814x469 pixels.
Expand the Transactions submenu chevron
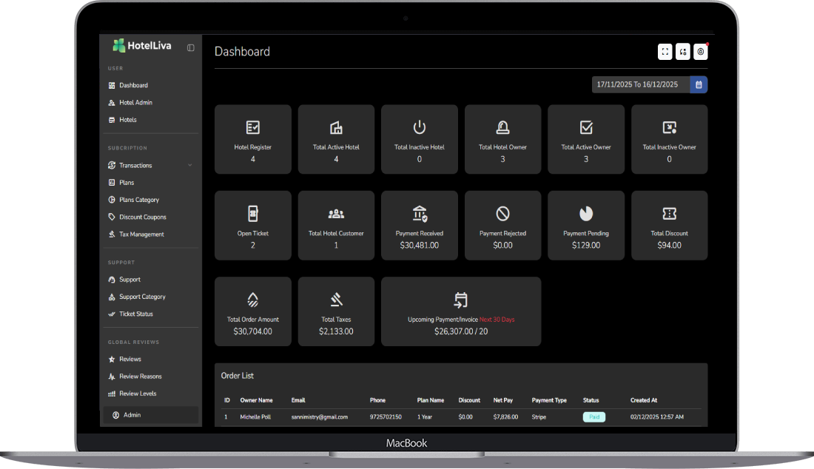point(189,166)
